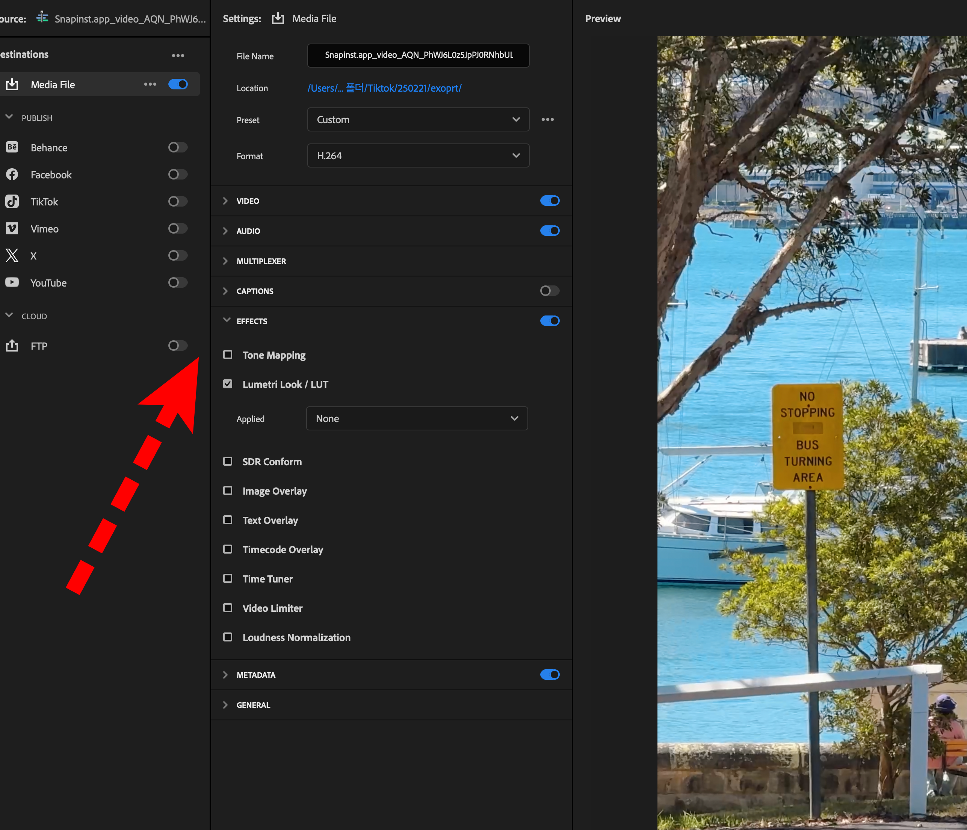Image resolution: width=967 pixels, height=830 pixels.
Task: Collapse the PUBLISH destinations group
Action: coord(9,117)
